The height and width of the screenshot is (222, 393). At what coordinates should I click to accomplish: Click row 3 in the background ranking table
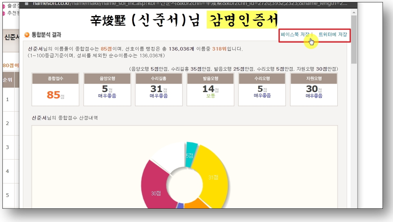tap(11, 147)
